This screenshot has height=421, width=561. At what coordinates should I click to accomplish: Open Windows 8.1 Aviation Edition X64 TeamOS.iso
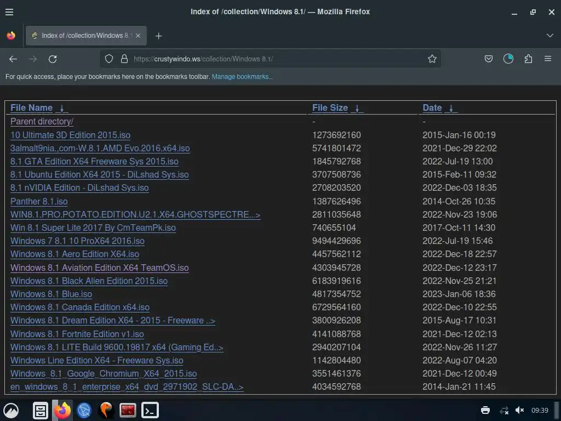pos(100,268)
